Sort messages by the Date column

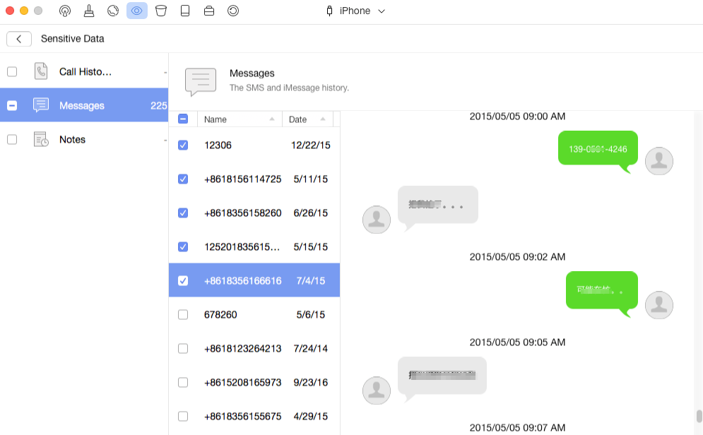pos(307,119)
